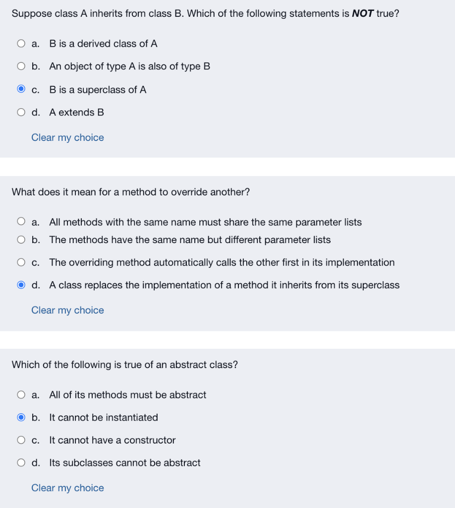Viewport: 455px width, 508px height.
Task: Click the selected option d about replacing implementation
Action: [21, 284]
